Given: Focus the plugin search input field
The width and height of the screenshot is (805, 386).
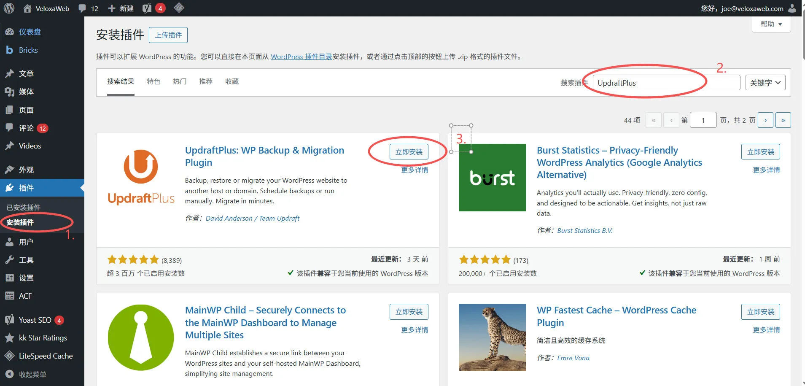Looking at the screenshot, I should coord(666,83).
